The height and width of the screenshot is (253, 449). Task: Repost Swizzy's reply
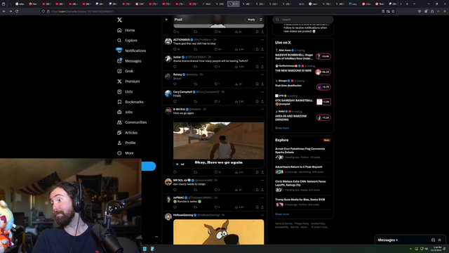pos(195,84)
